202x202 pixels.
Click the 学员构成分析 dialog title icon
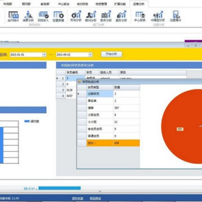(x=80, y=82)
